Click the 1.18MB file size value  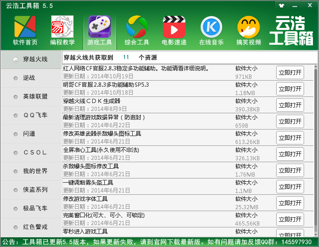[245, 93]
